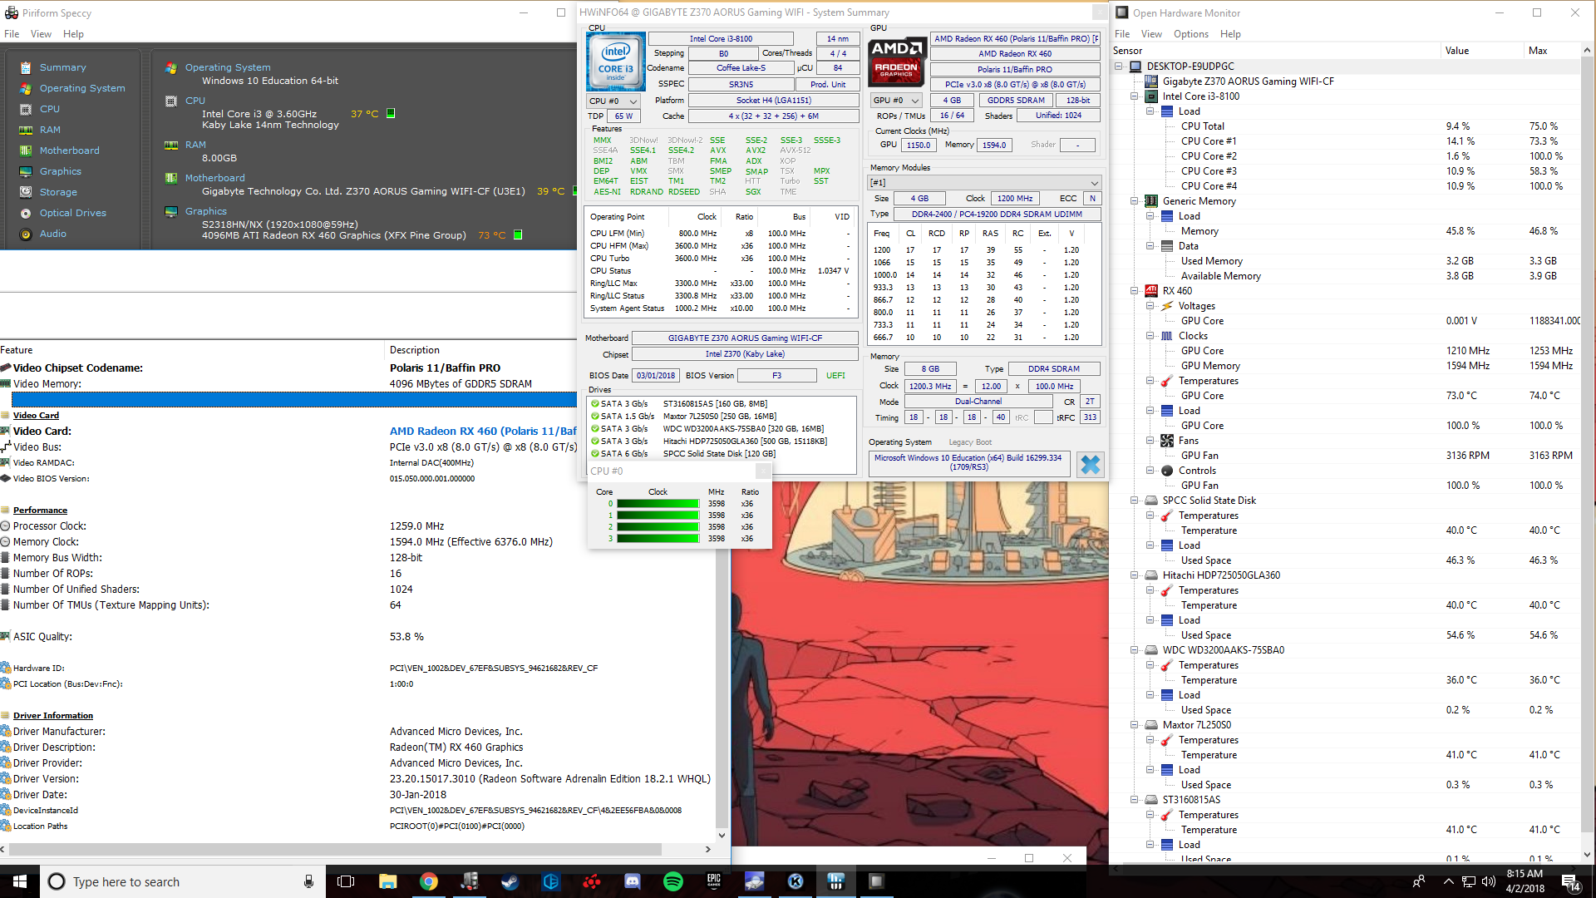
Task: Collapse the WDC WD3200AAKS-75SBA0 node
Action: [1135, 650]
